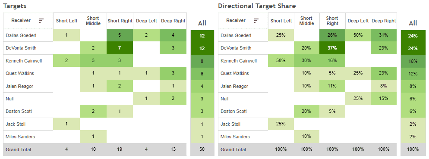This screenshot has width=429, height=159.
Task: Click the Grand Total label in Targets table
Action: coord(18,150)
